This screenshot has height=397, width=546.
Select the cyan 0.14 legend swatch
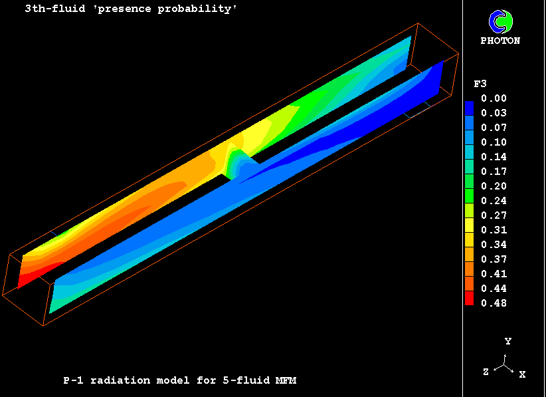point(469,155)
